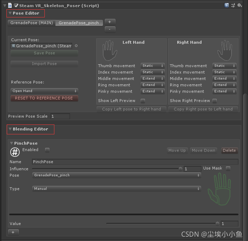Screen dimensions: 248x241
Task: Select the GrenadePose_pinch tab
Action: click(79, 23)
